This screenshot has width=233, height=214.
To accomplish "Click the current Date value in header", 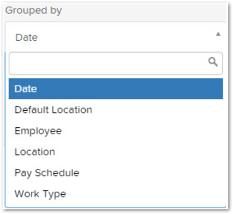I will tap(27, 37).
